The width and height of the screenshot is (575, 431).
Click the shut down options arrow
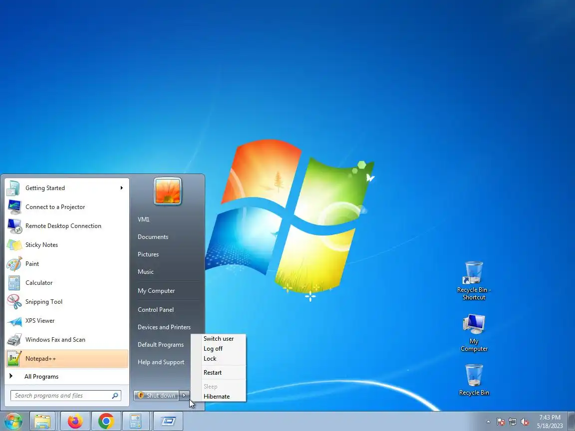pyautogui.click(x=185, y=395)
